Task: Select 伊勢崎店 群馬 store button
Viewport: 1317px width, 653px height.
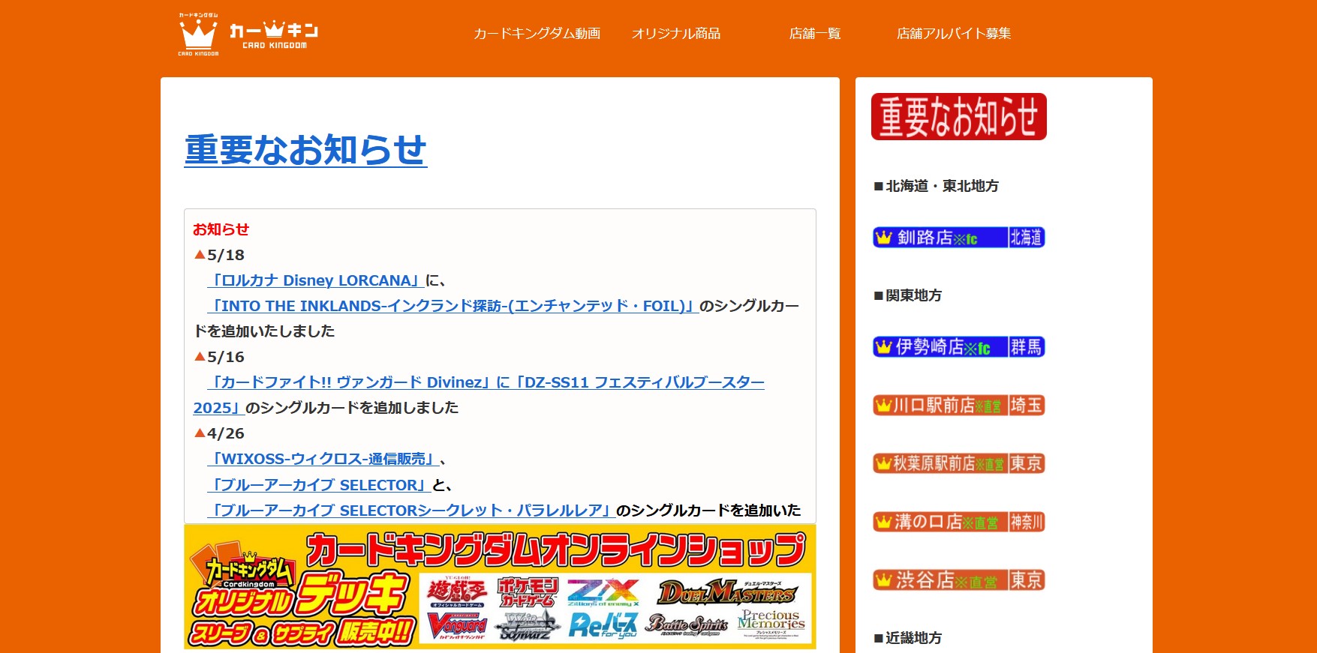Action: (959, 347)
